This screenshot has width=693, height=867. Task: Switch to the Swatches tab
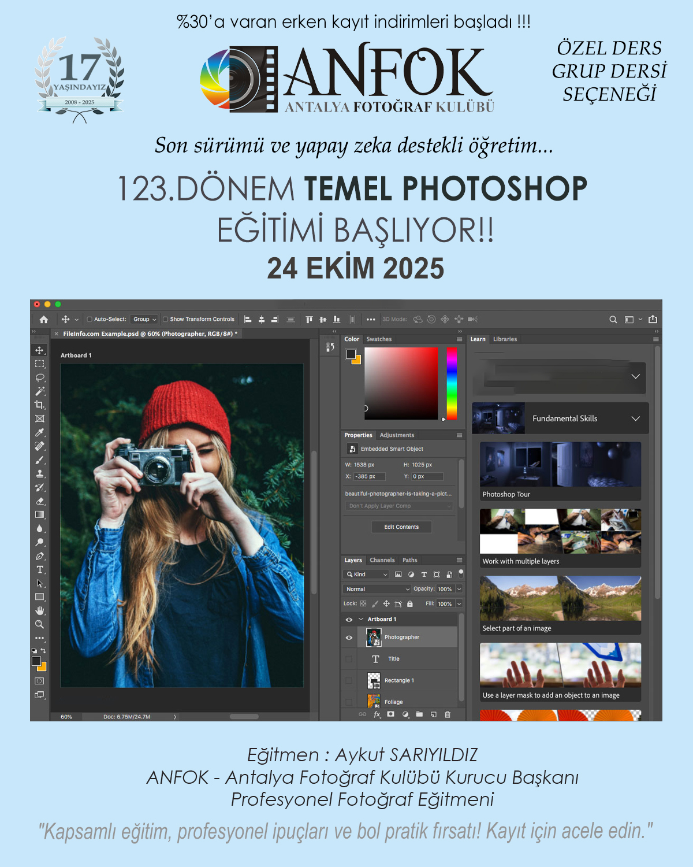379,339
